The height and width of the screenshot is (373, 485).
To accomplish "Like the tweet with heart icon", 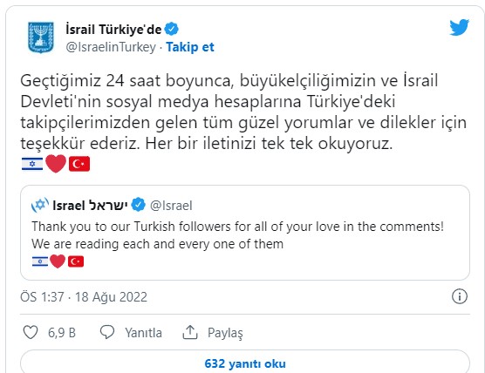I will 31,333.
